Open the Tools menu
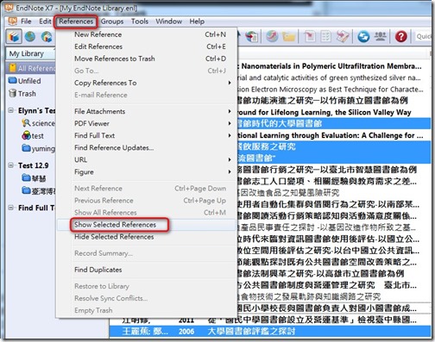435x342 pixels. coord(140,22)
